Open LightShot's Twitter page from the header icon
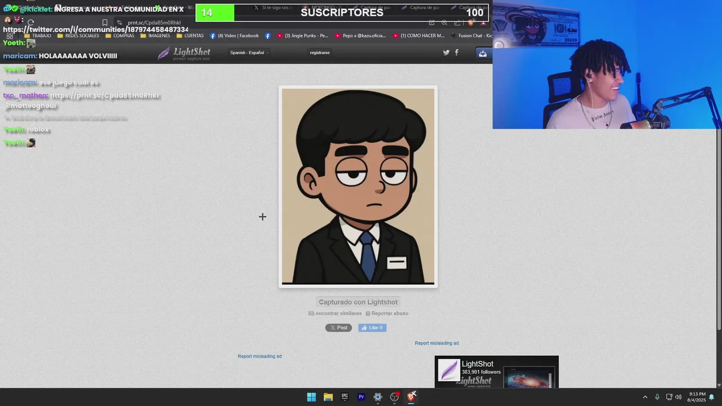722x406 pixels. point(446,52)
